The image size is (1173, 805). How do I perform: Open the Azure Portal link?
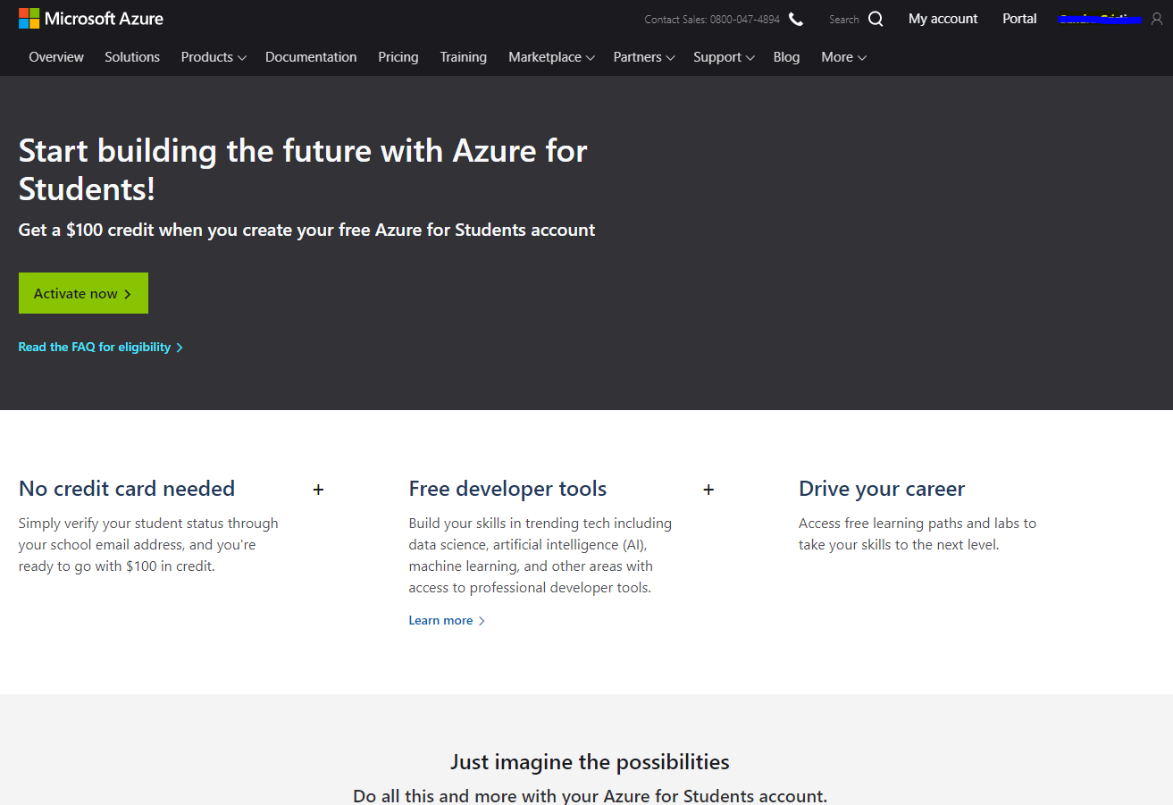1019,19
